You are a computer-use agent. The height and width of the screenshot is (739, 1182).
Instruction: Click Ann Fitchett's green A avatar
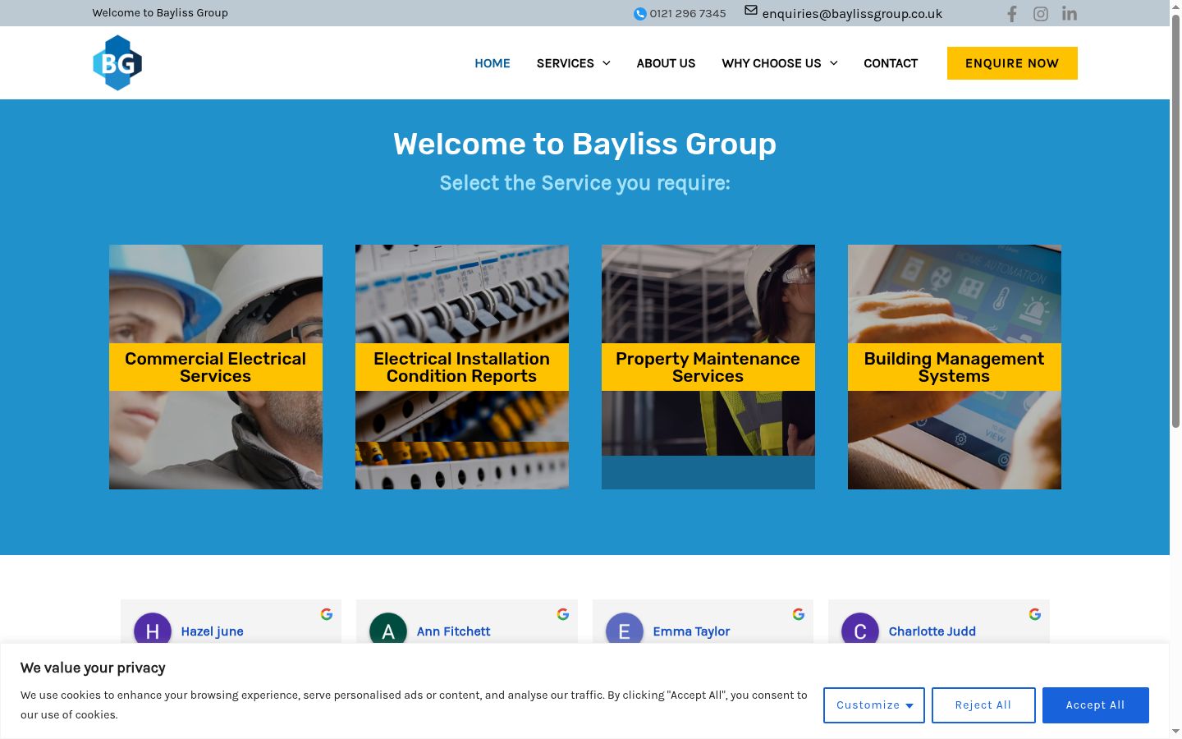coord(388,629)
